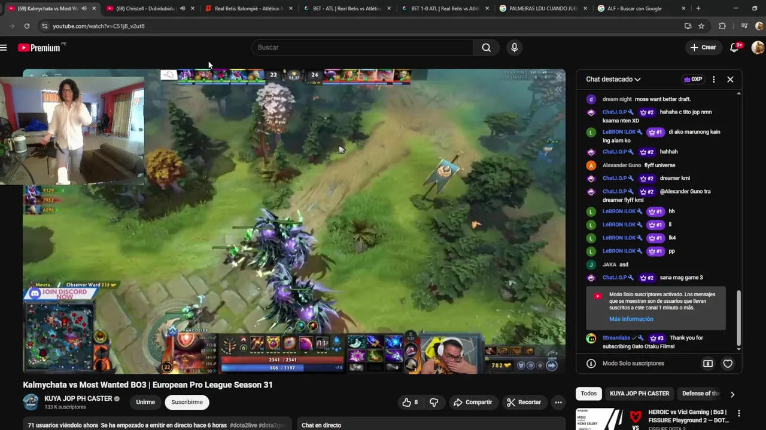The height and width of the screenshot is (430, 766).
Task: Open KUYA JOP PH CASTER channel avatar
Action: click(31, 402)
